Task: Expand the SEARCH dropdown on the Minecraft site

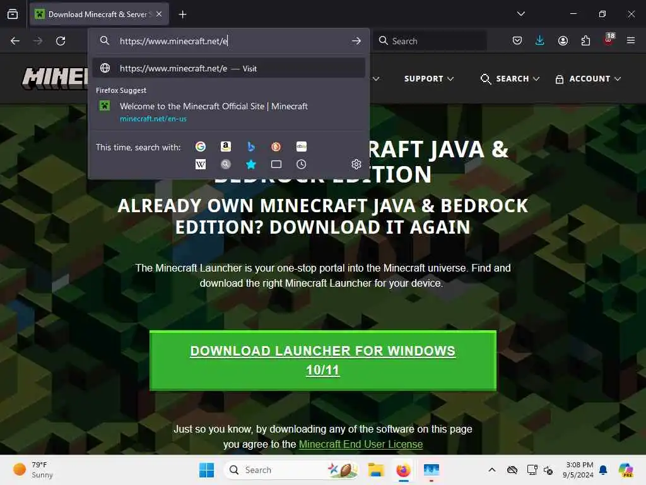Action: (510, 79)
